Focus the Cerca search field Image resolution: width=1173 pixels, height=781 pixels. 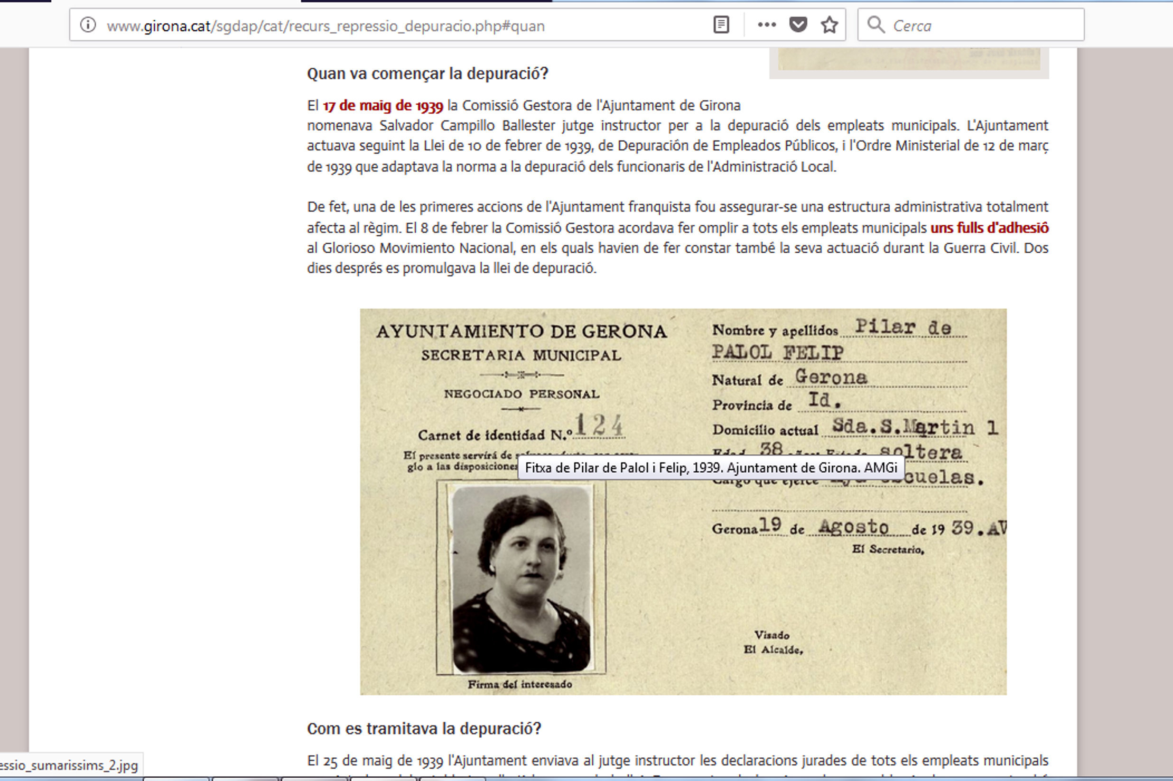click(x=971, y=24)
